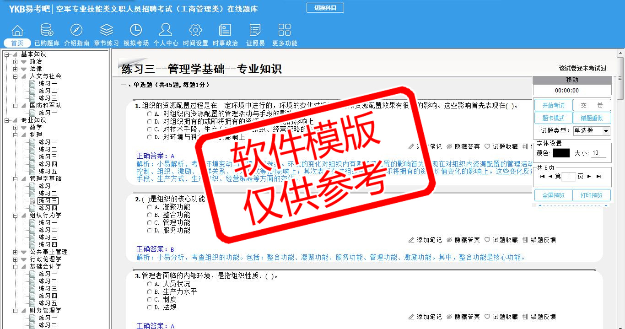Open 介绍指南 guide compass icon

coord(76,30)
